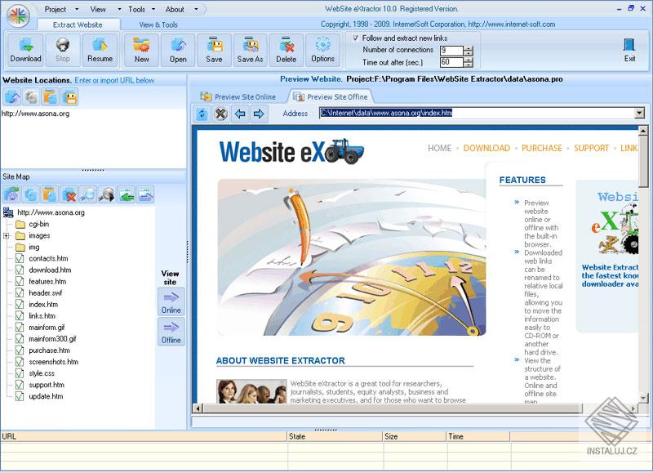This screenshot has width=653, height=473.
Task: Select the Preview Site Offline tab
Action: pyautogui.click(x=331, y=96)
